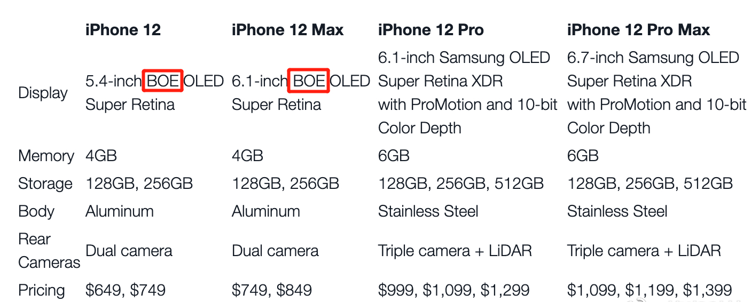Click the red-boxed BOE in the 6.1-inch display cell

(x=309, y=81)
